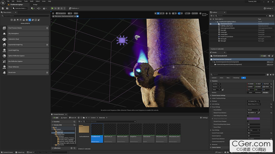Toggle the grid snapping icon in viewport
The image size is (275, 154).
[173, 13]
